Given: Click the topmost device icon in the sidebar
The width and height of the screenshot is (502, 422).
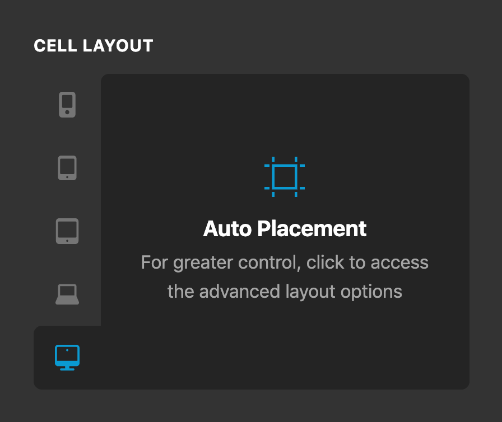Looking at the screenshot, I should coord(67,104).
